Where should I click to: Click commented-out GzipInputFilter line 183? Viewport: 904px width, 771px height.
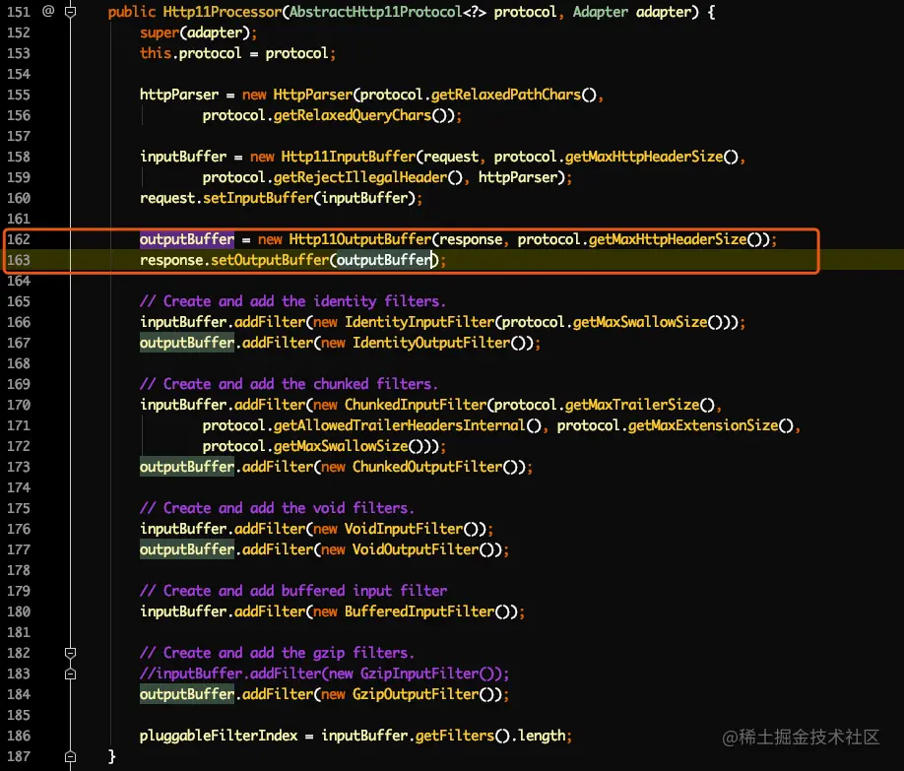tap(324, 674)
